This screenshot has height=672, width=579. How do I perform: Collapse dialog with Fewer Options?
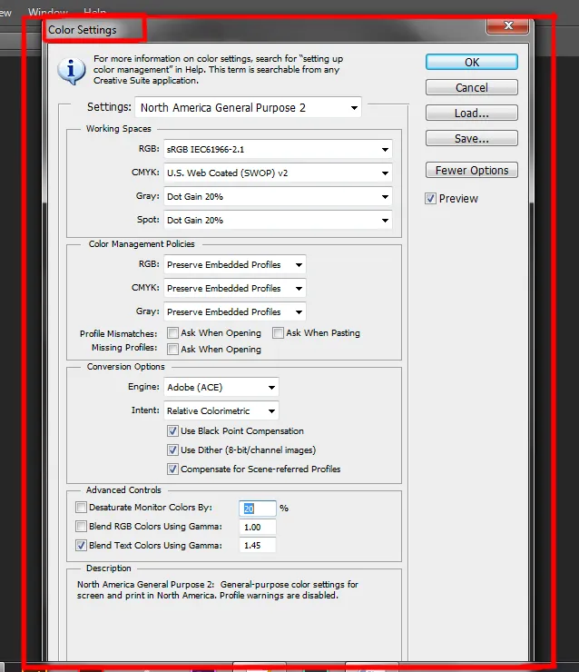pyautogui.click(x=471, y=171)
